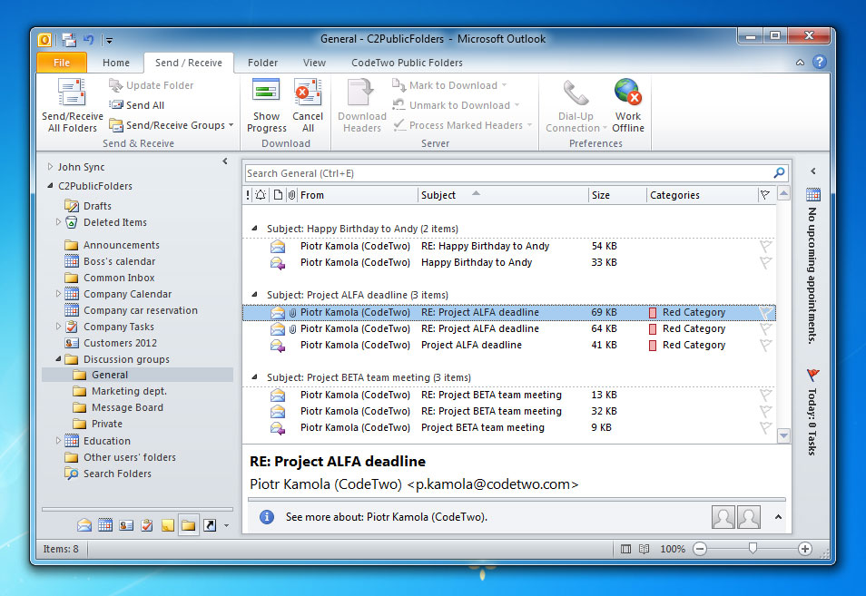The image size is (866, 596).
Task: Switch to Calendar view in navigation bar
Action: pyautogui.click(x=105, y=525)
